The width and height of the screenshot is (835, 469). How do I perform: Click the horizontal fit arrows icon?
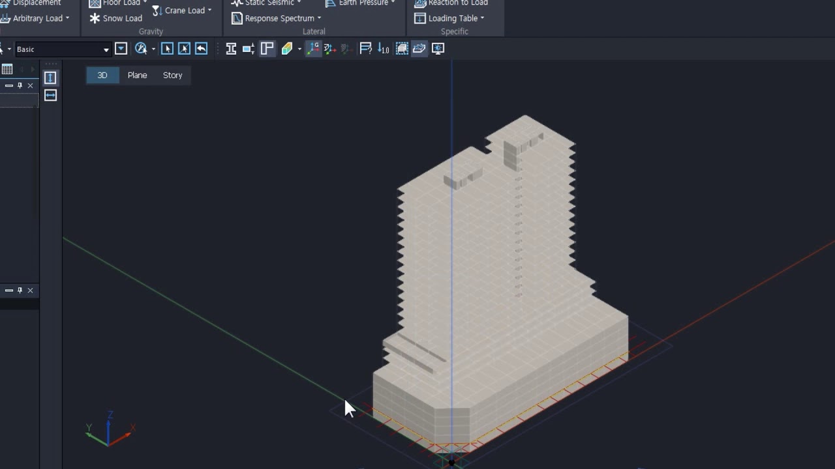(x=50, y=96)
